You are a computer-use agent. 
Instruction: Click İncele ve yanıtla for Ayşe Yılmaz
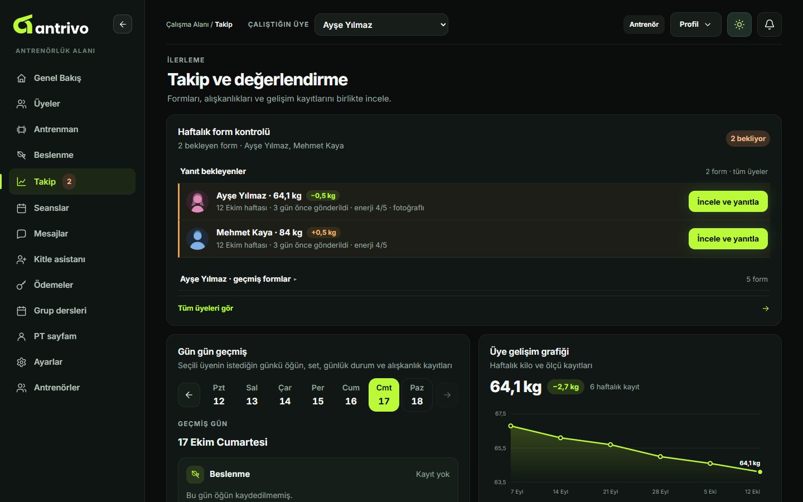pos(728,202)
